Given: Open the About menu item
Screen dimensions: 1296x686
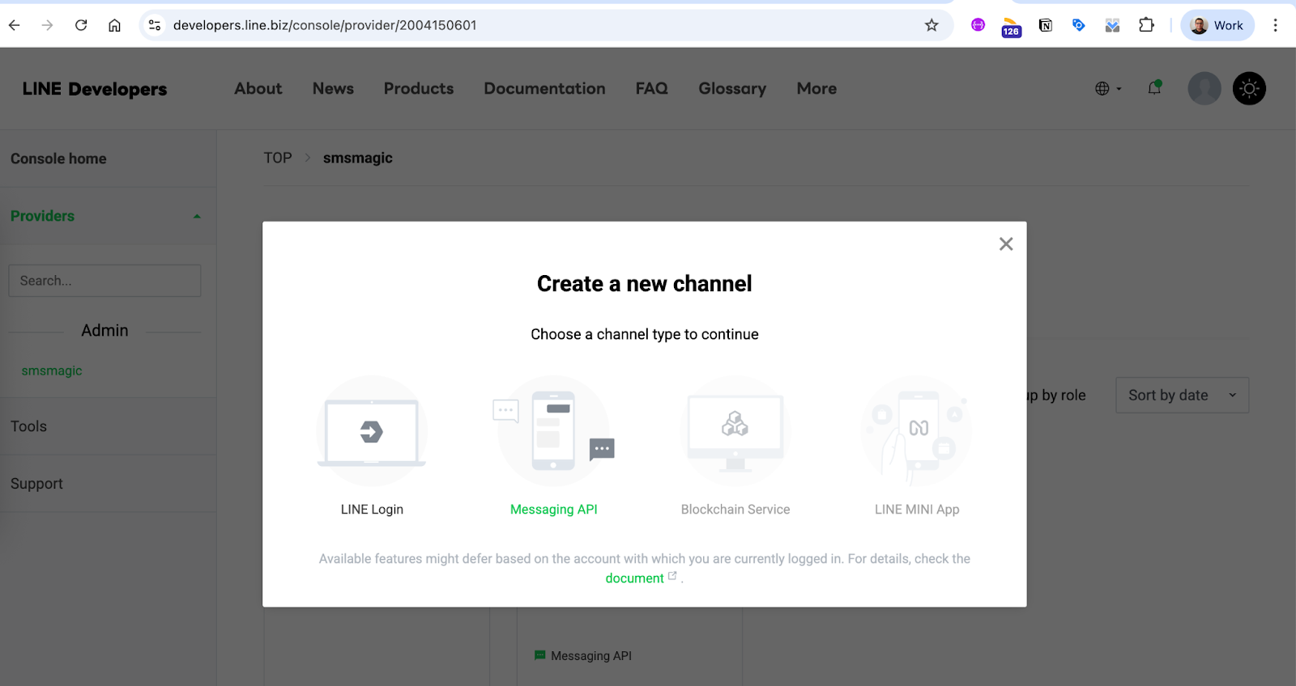Looking at the screenshot, I should 258,88.
